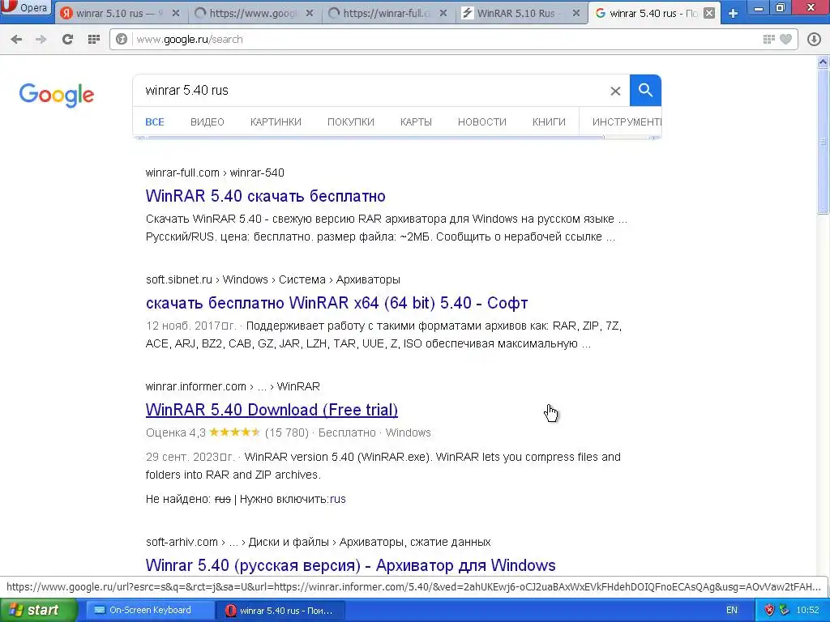Screen dimensions: 830x622
Task: Open Speed Dial grid icon
Action: 94,39
